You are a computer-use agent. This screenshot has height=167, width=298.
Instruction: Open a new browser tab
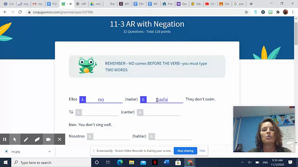[251, 4]
